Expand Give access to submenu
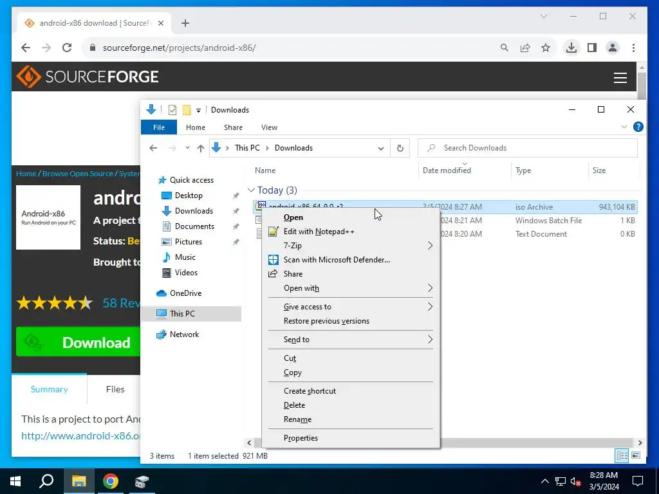This screenshot has width=659, height=494. point(351,307)
